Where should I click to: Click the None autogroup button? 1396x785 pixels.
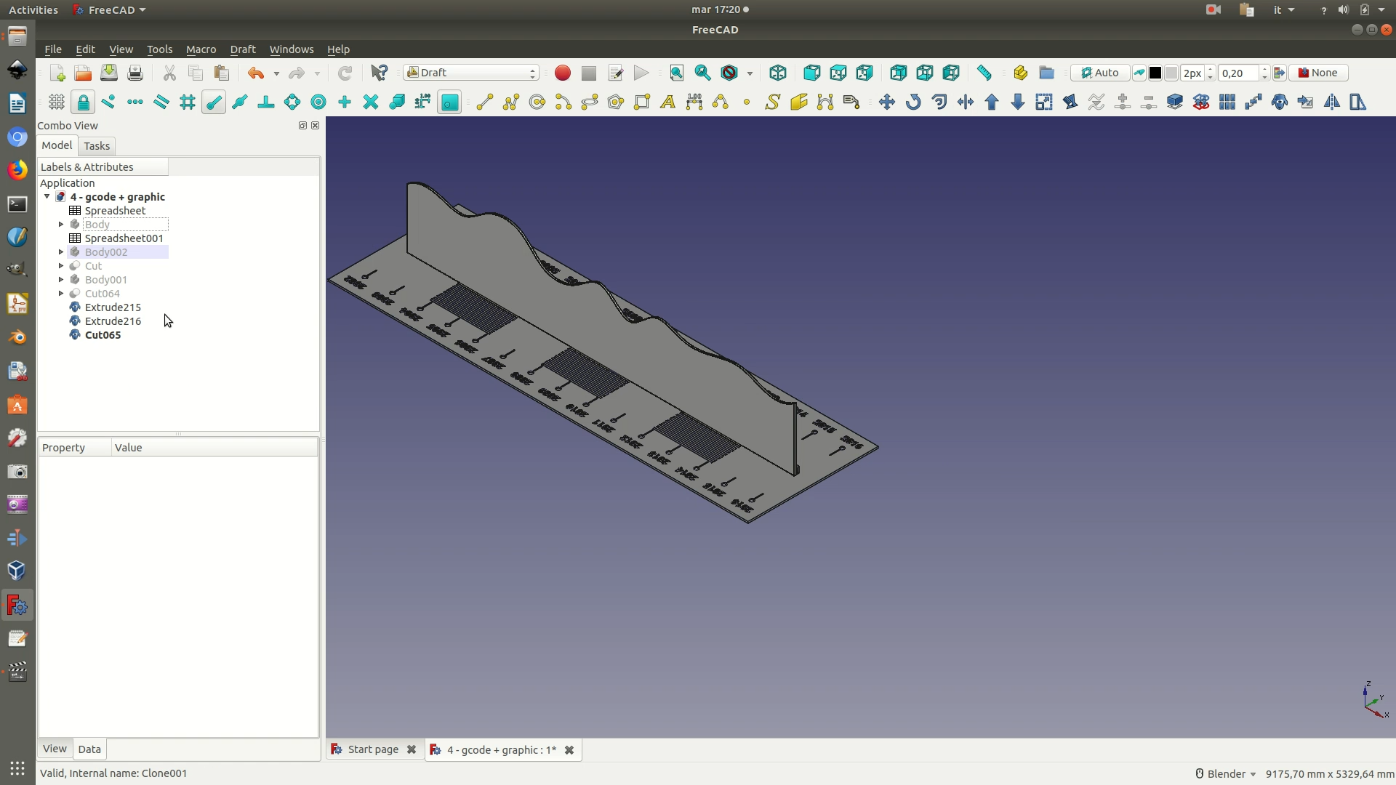(x=1318, y=73)
